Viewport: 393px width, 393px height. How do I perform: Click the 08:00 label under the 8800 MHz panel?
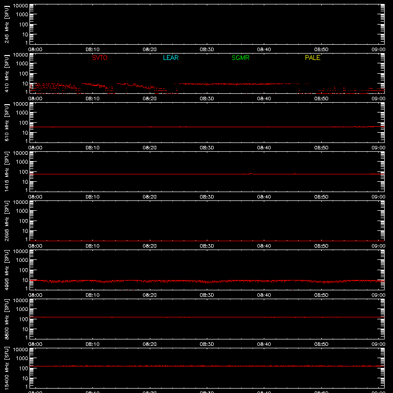coord(35,344)
